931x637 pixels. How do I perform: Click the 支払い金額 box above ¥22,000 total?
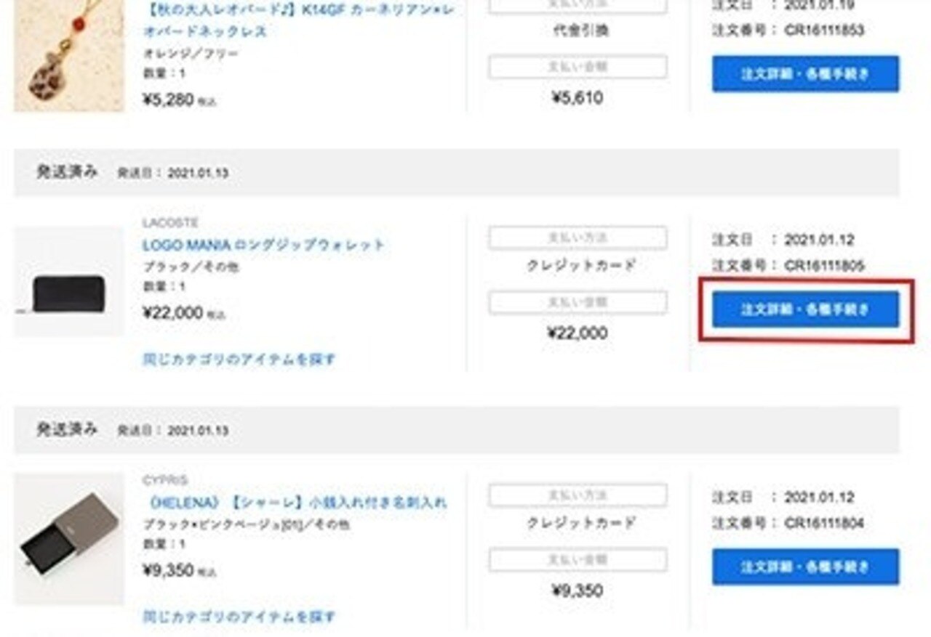click(x=578, y=302)
